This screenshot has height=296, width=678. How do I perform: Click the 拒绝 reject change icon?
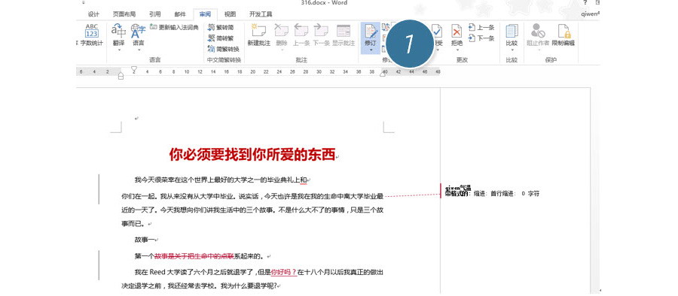pyautogui.click(x=457, y=31)
